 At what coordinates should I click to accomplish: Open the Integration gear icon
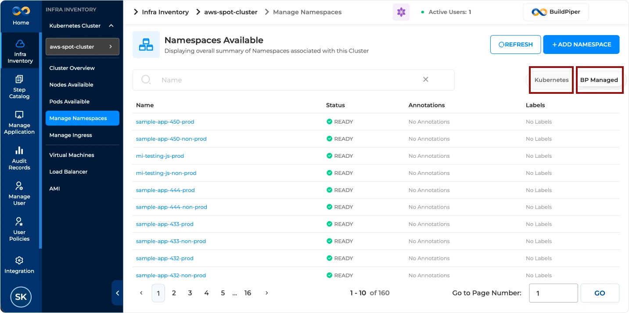pyautogui.click(x=19, y=260)
